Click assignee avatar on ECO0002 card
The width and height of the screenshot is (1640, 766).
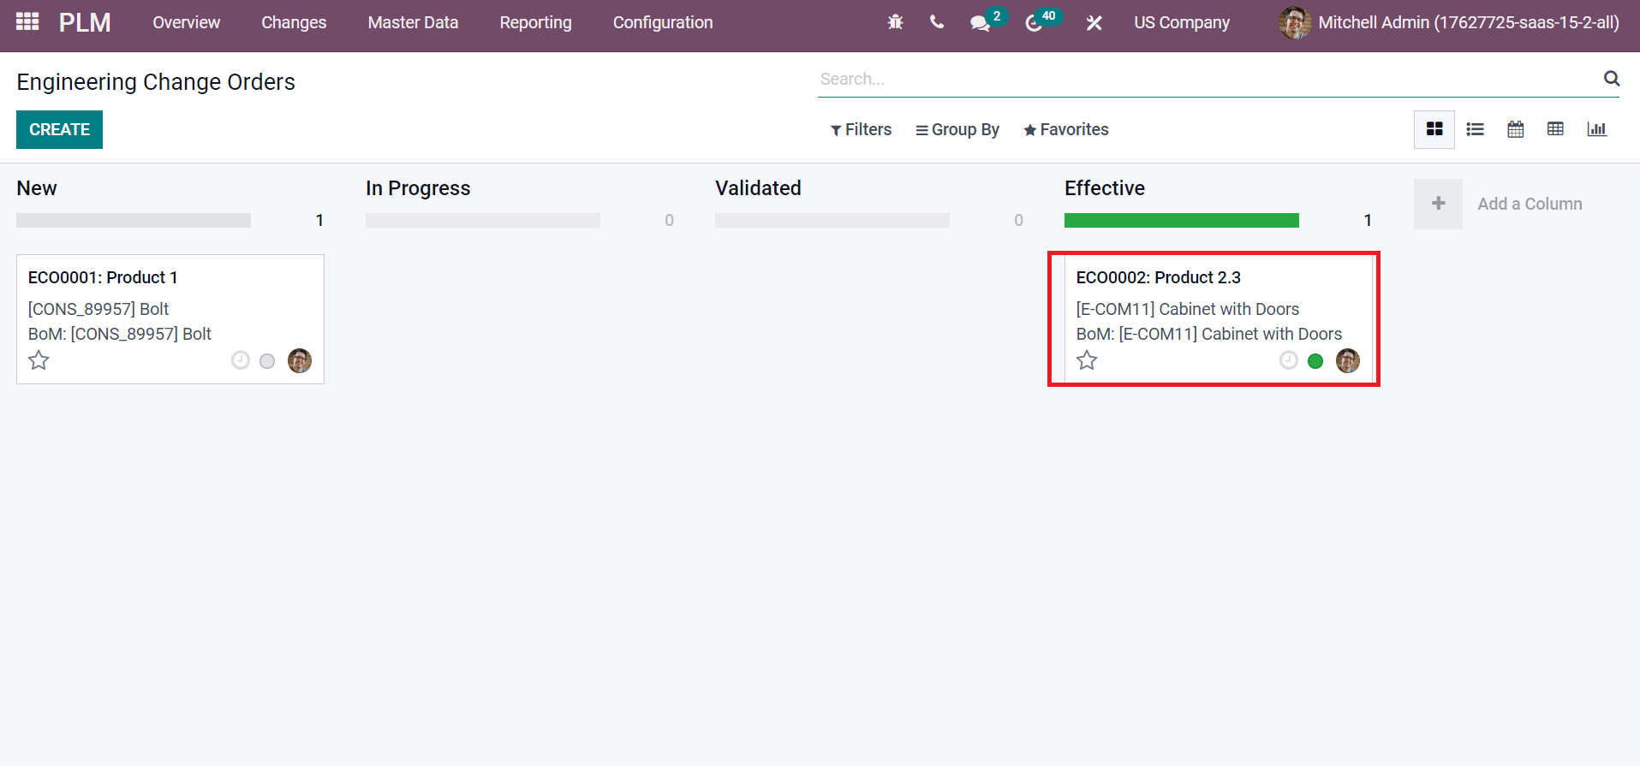coord(1348,360)
